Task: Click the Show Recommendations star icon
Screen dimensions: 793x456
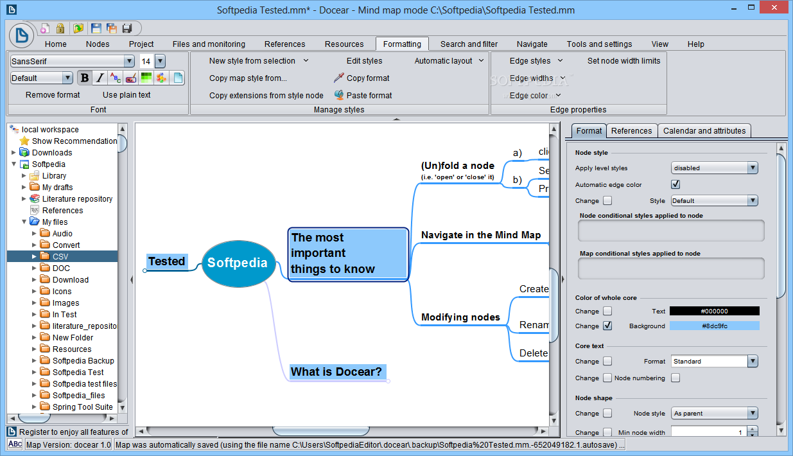Action: click(24, 141)
